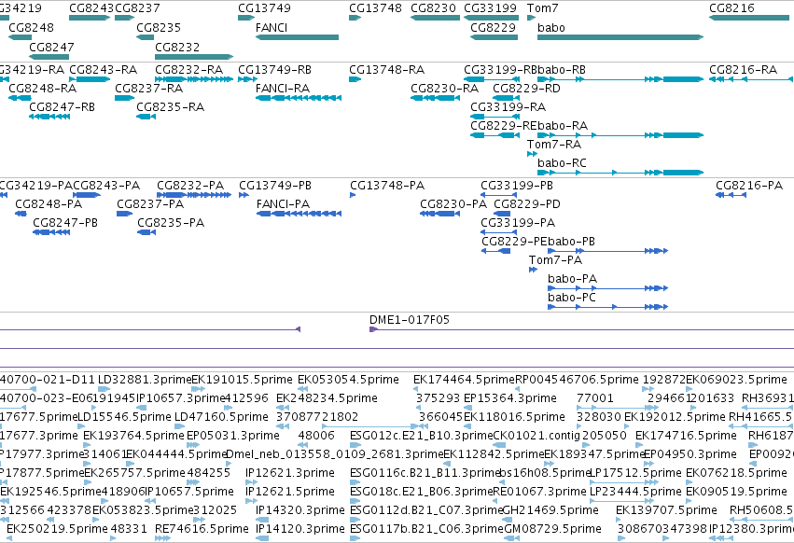Click the CG13749 gene label
Viewport: 794px width, 543px height.
pyautogui.click(x=264, y=8)
